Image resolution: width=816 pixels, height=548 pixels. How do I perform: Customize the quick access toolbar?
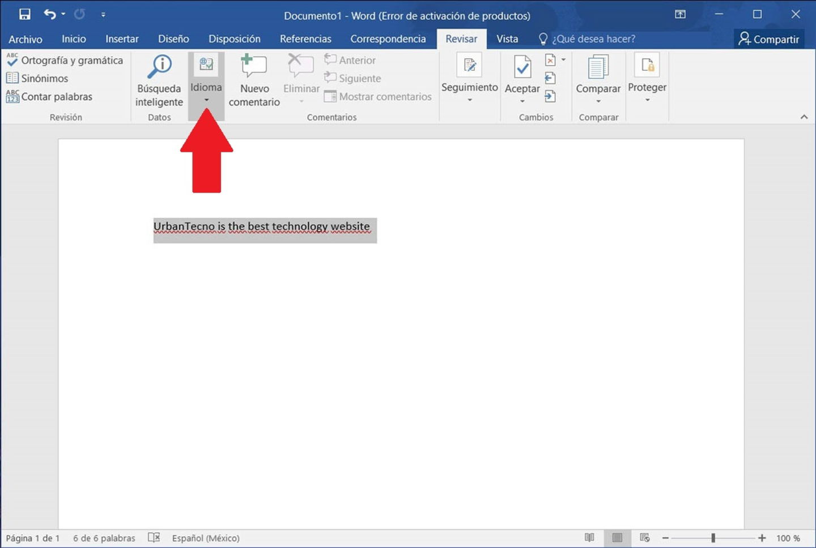(103, 15)
